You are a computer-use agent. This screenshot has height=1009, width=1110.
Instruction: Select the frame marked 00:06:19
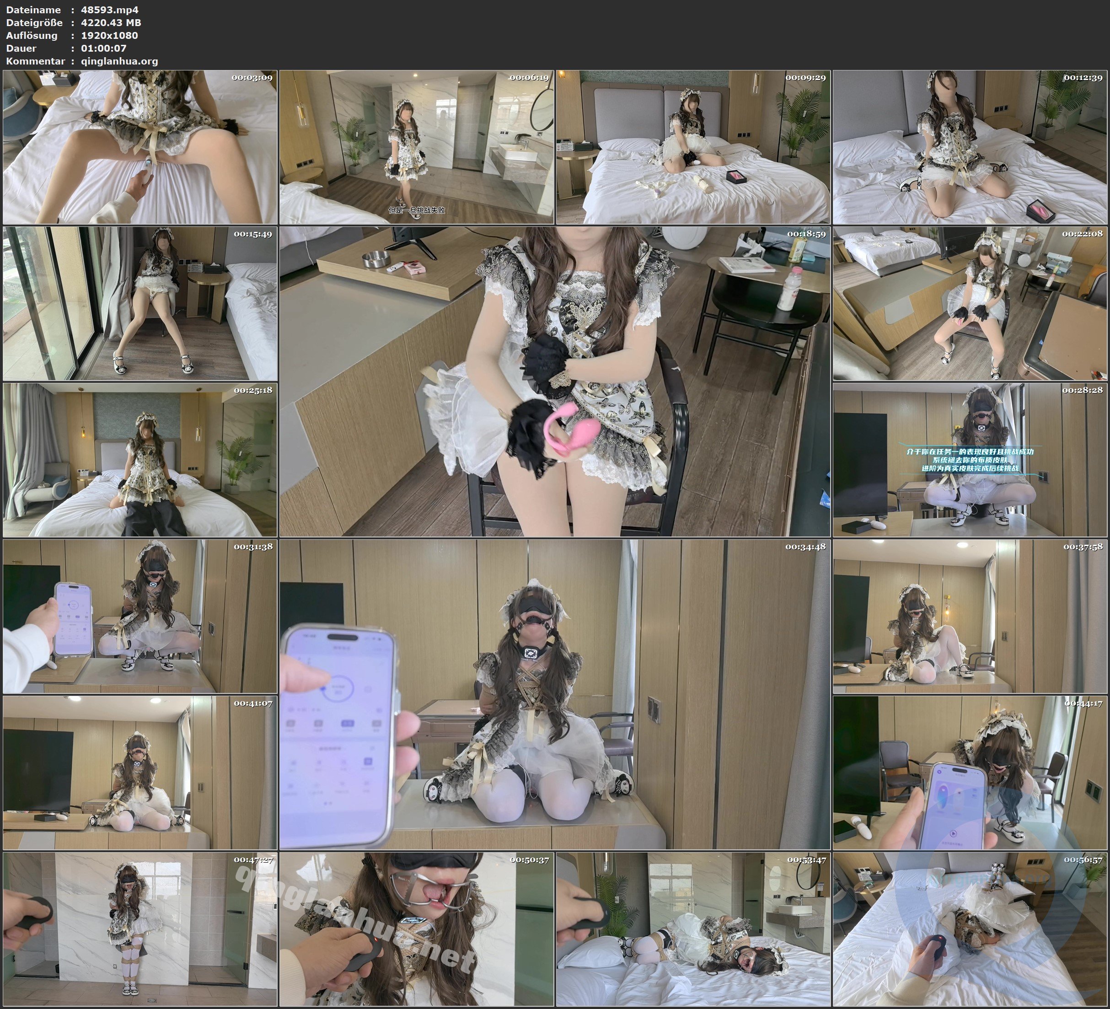(416, 147)
